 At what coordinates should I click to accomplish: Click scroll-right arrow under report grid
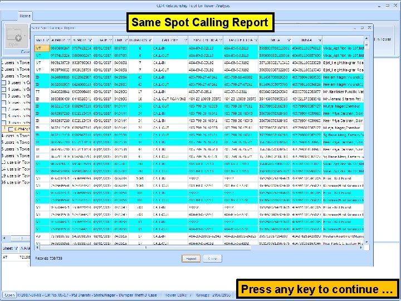pos(361,247)
